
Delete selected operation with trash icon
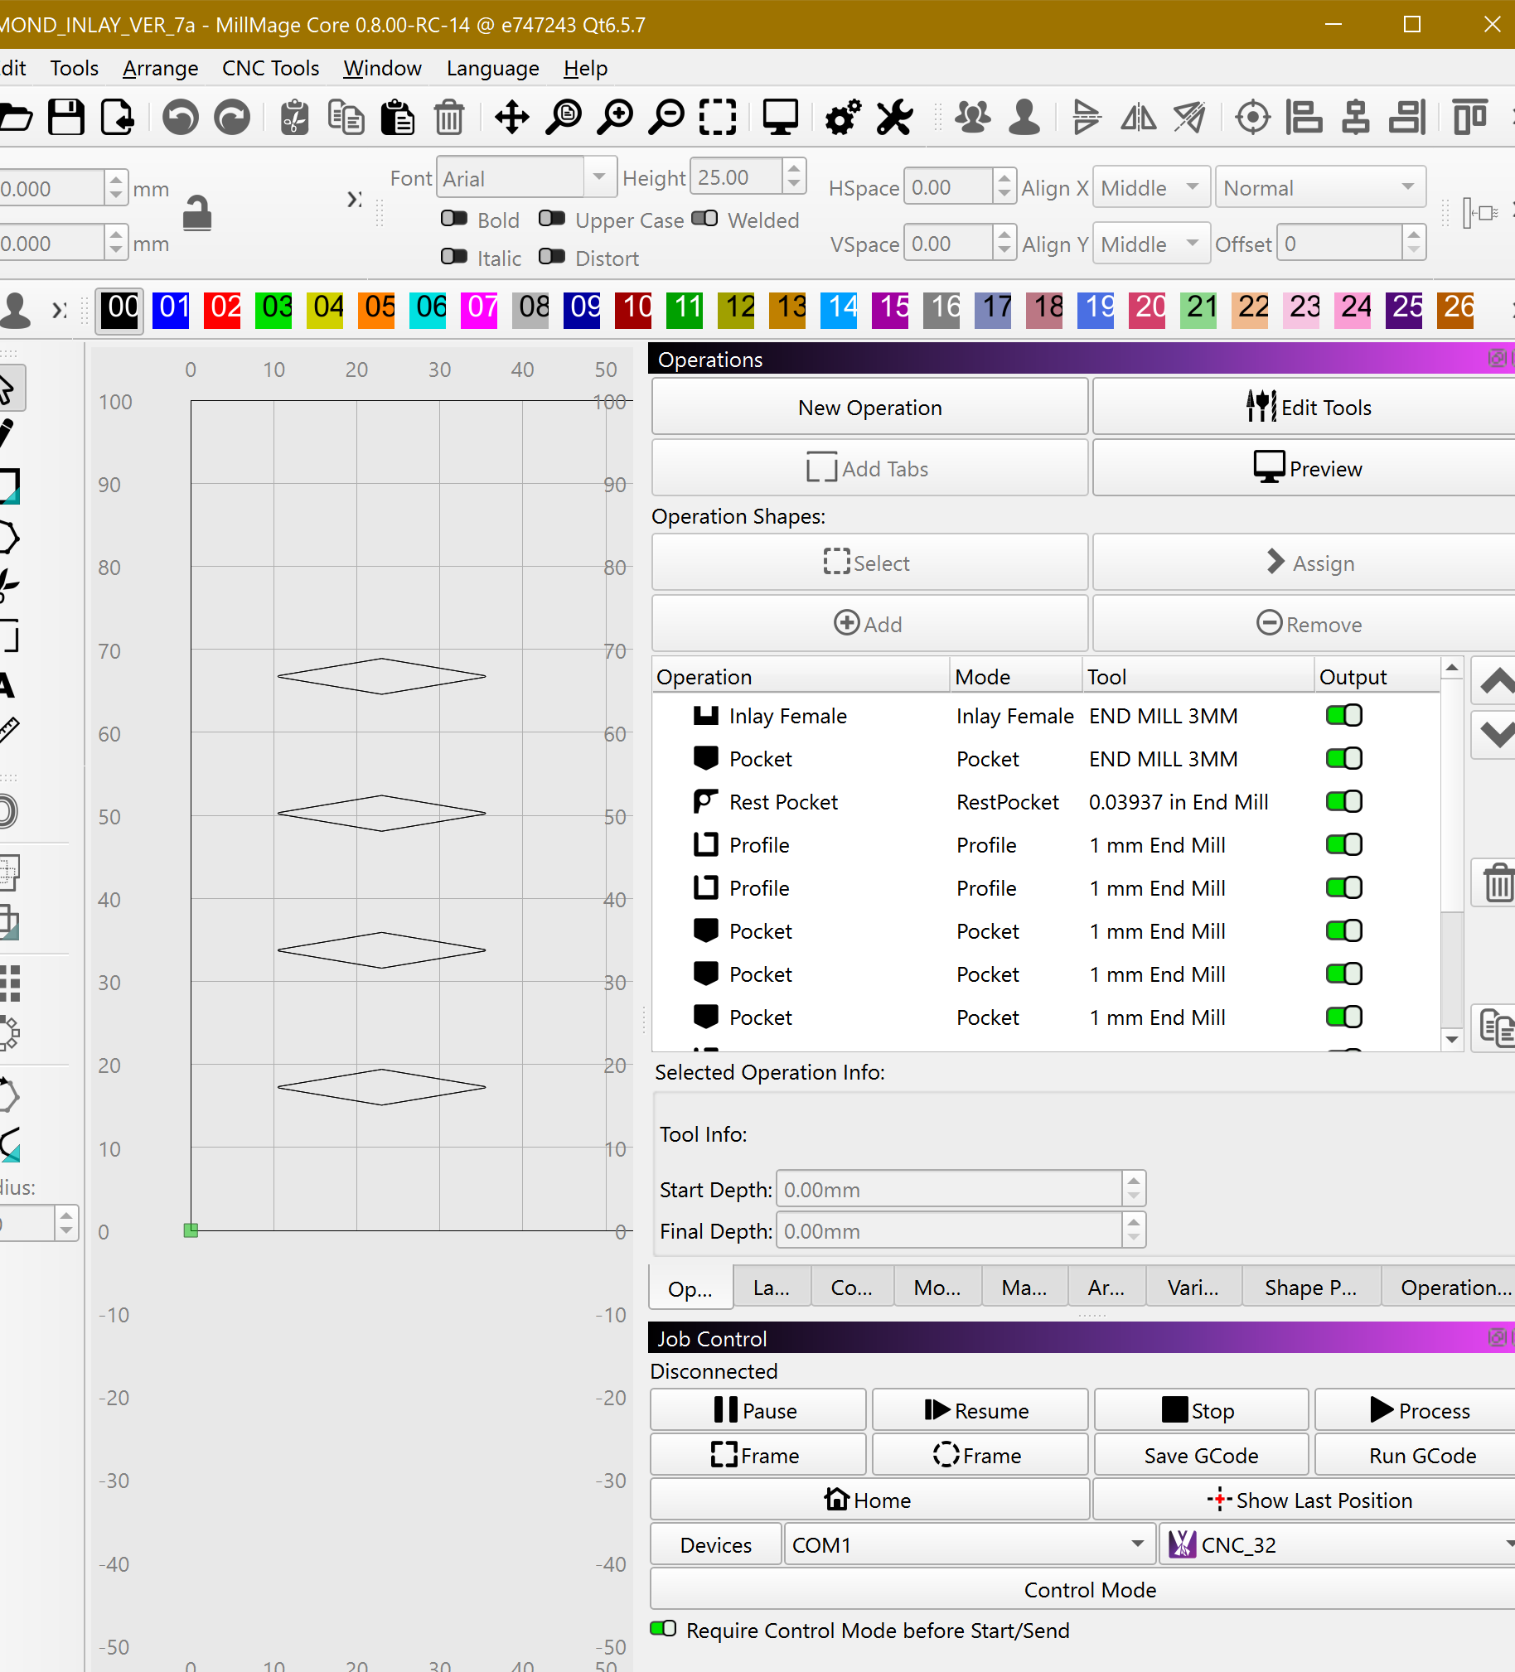coord(1498,882)
